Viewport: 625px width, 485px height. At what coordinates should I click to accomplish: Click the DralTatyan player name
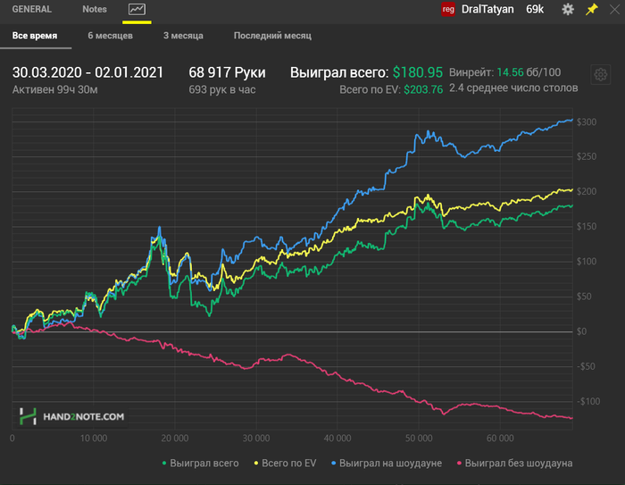click(487, 9)
